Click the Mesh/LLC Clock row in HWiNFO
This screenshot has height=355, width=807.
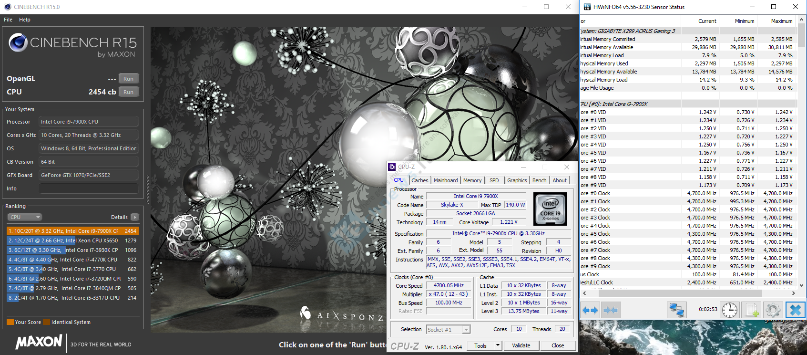688,282
